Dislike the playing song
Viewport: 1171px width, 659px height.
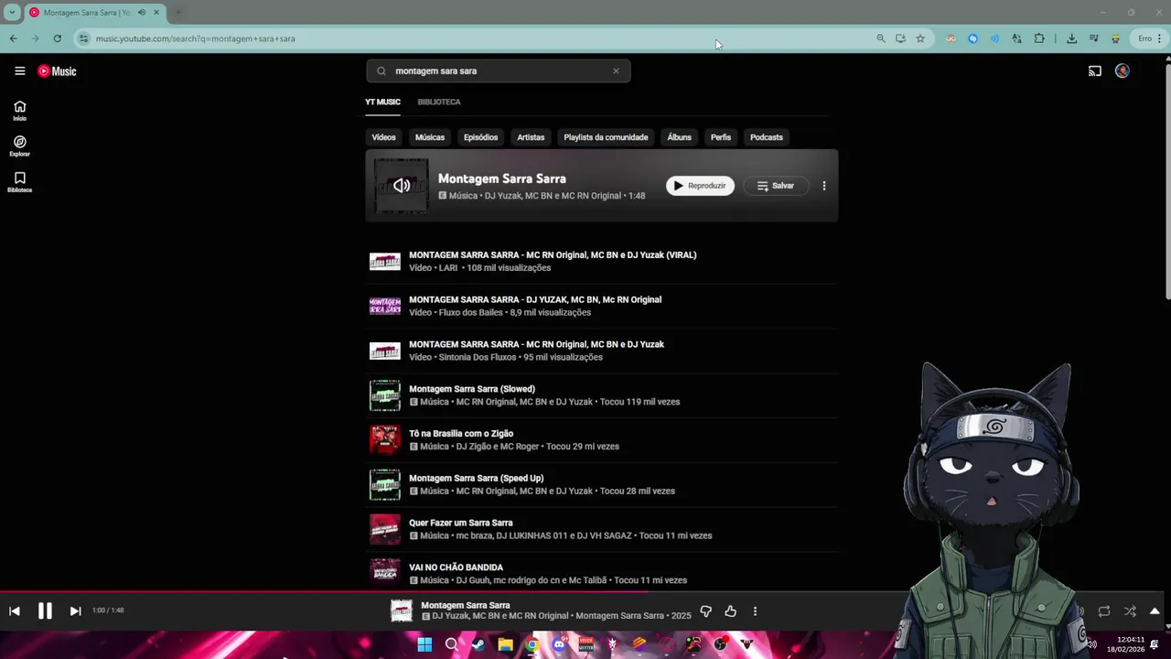(705, 610)
